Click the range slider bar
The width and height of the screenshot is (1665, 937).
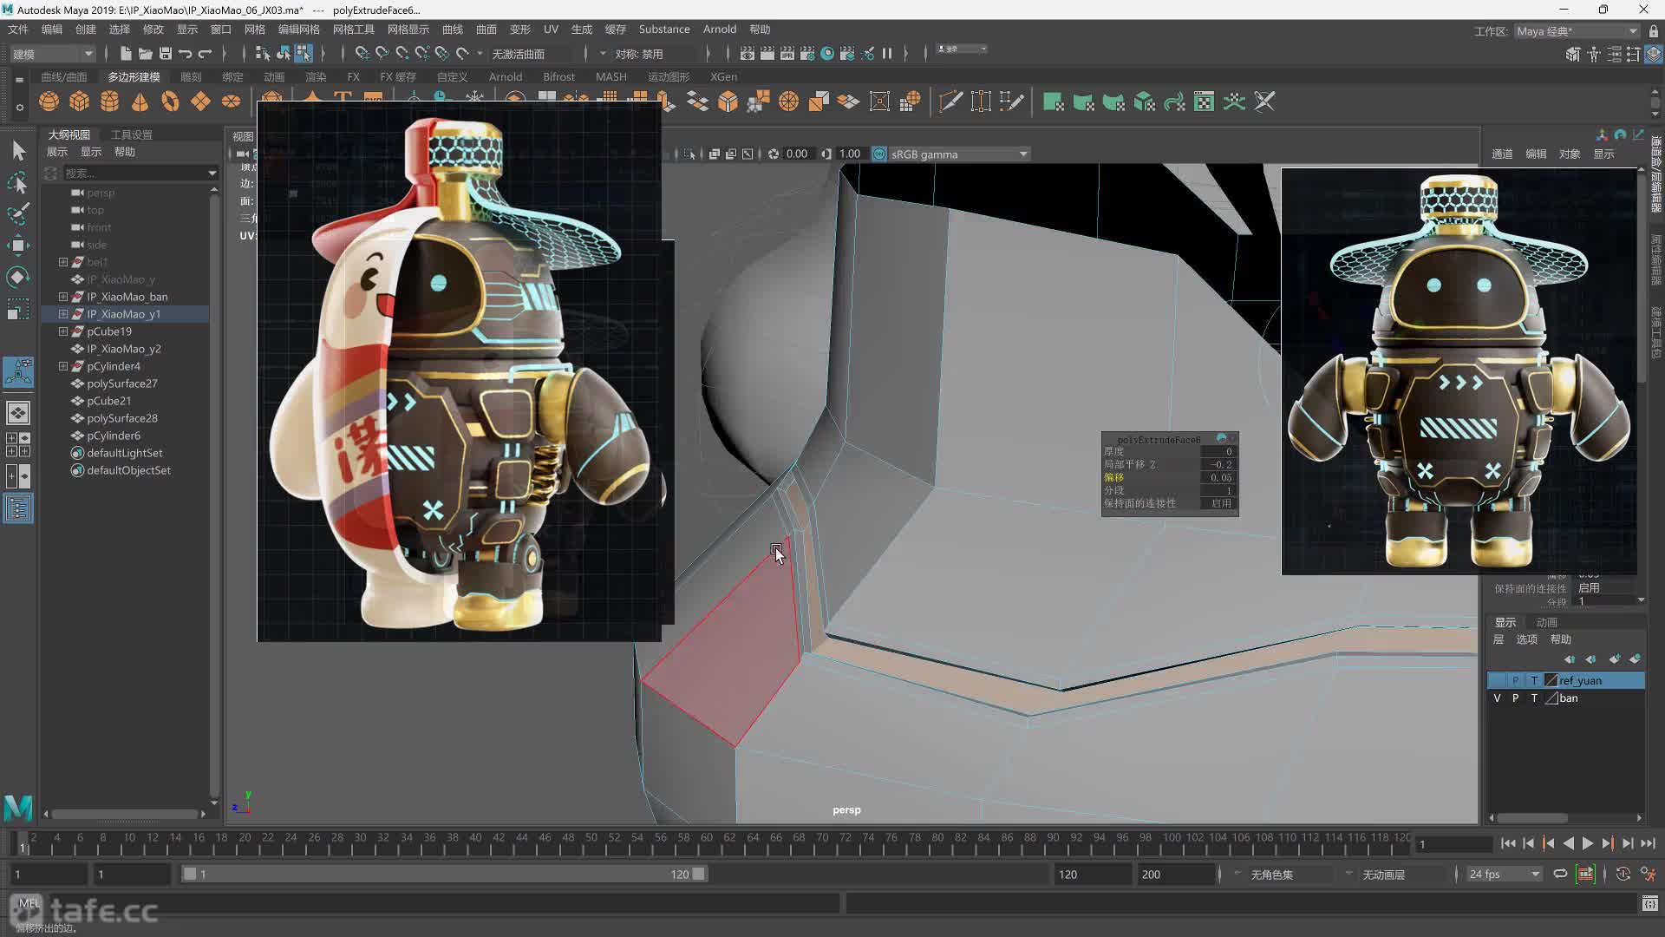coord(444,874)
